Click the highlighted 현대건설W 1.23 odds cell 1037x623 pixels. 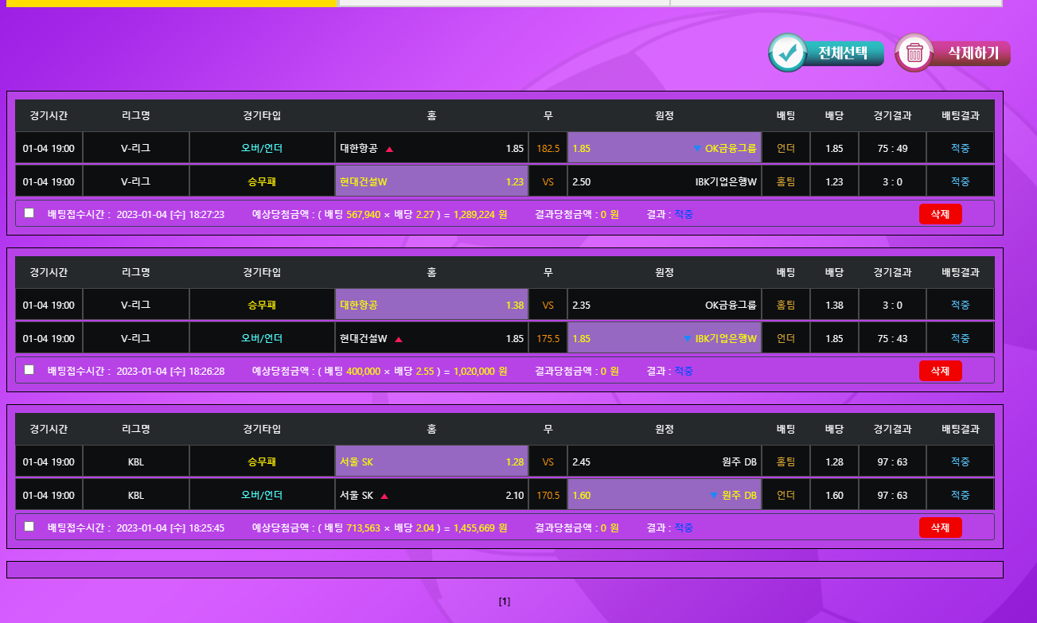point(431,181)
